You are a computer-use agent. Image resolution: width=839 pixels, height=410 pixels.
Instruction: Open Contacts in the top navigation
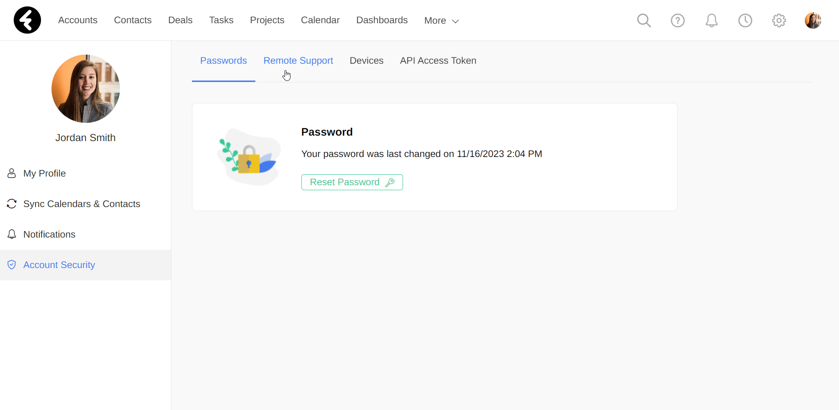tap(133, 20)
